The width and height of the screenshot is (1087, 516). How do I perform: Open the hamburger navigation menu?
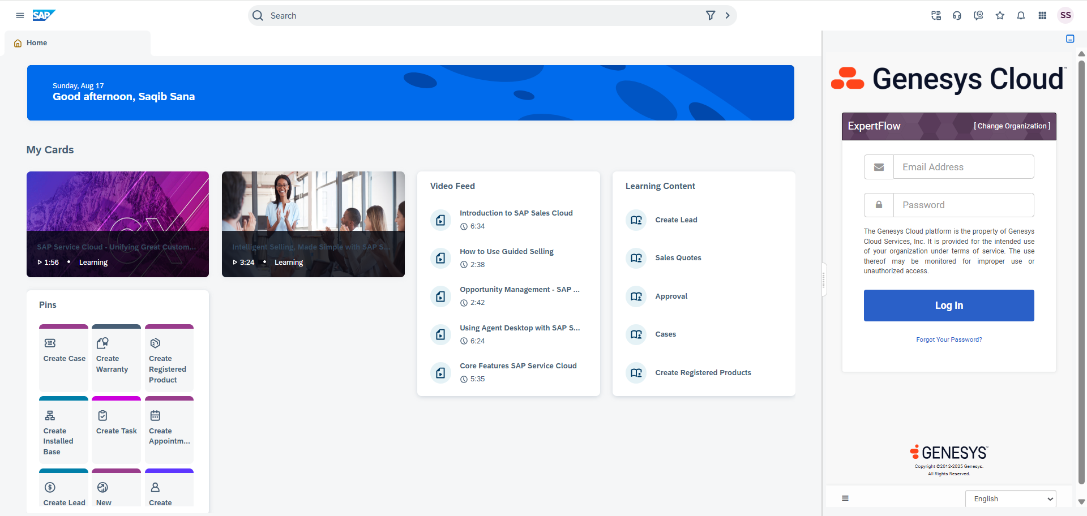20,15
